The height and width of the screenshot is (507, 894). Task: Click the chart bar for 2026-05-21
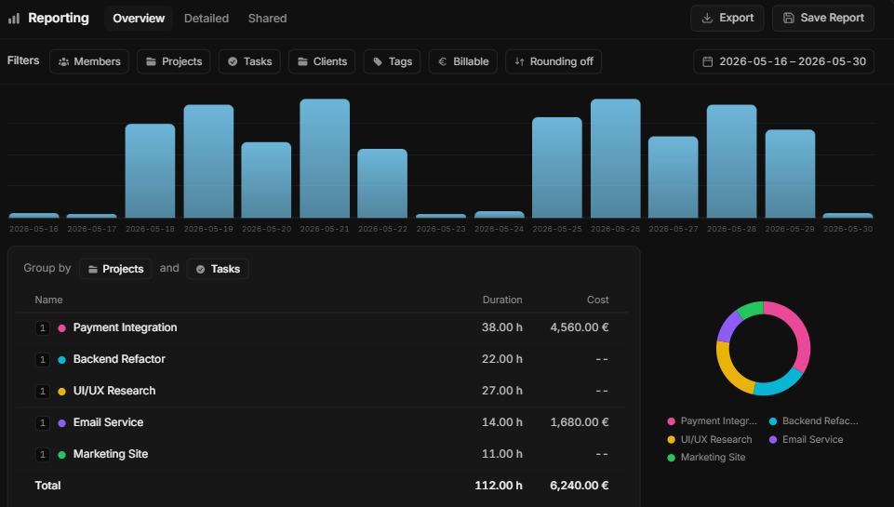click(325, 158)
